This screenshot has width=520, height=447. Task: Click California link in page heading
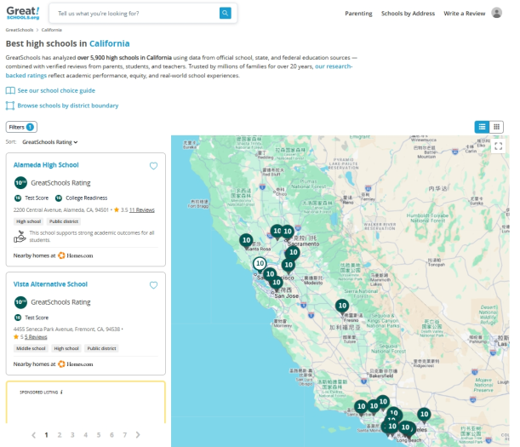point(110,43)
